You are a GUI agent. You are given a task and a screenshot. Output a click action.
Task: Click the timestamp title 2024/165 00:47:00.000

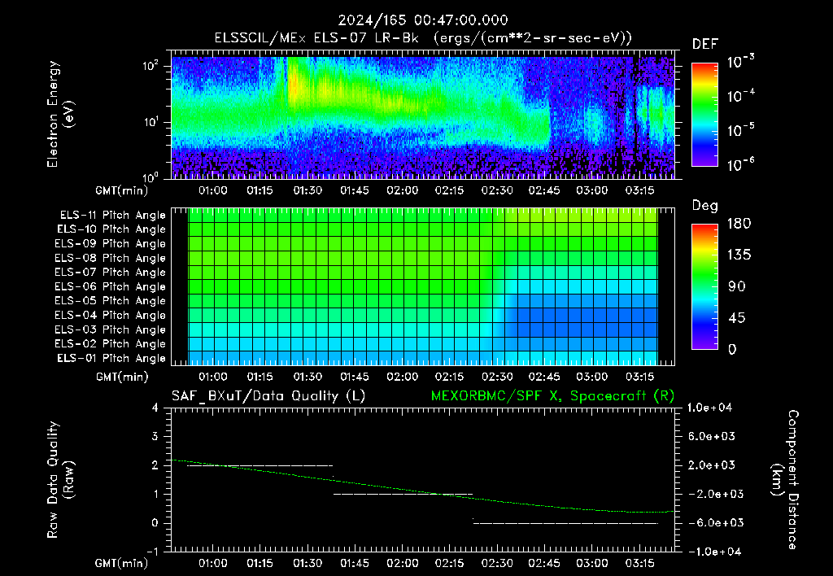tap(423, 20)
